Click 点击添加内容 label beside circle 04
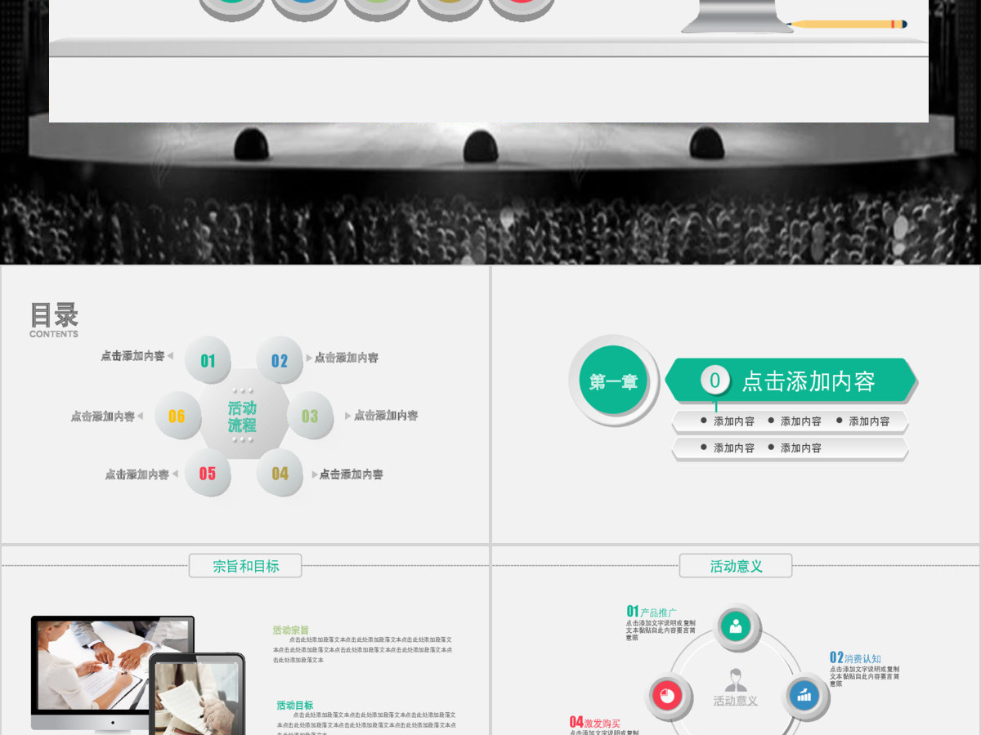This screenshot has height=735, width=981. coord(352,474)
